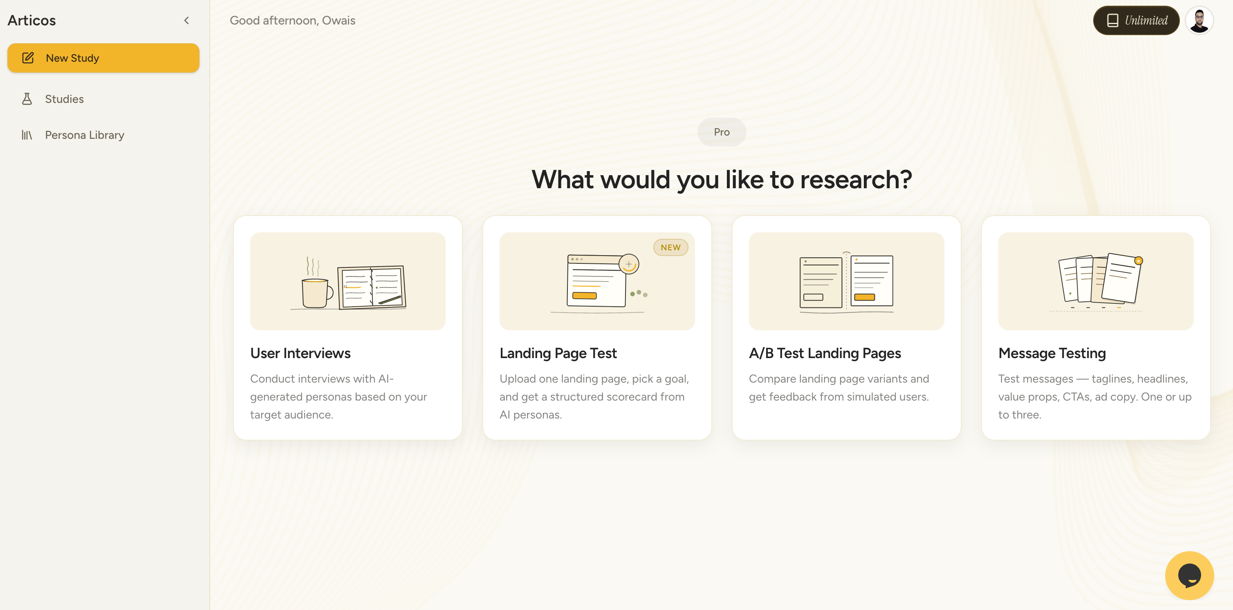Open the user profile avatar

(x=1199, y=20)
